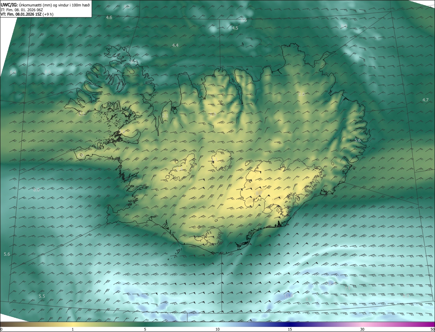Click the 10 tick on the color scale
Image resolution: width=435 pixels, height=332 pixels.
[x=217, y=329]
